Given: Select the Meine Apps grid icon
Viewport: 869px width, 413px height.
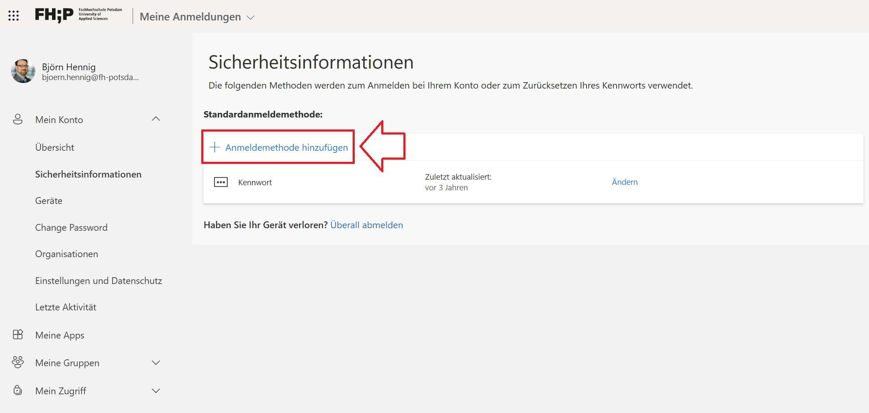Looking at the screenshot, I should coord(18,335).
